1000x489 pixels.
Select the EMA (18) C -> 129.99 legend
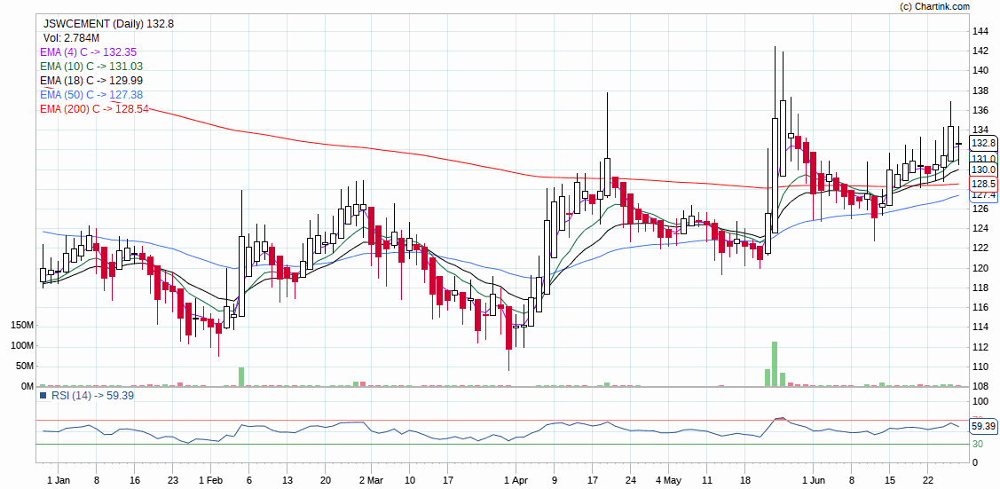(91, 81)
